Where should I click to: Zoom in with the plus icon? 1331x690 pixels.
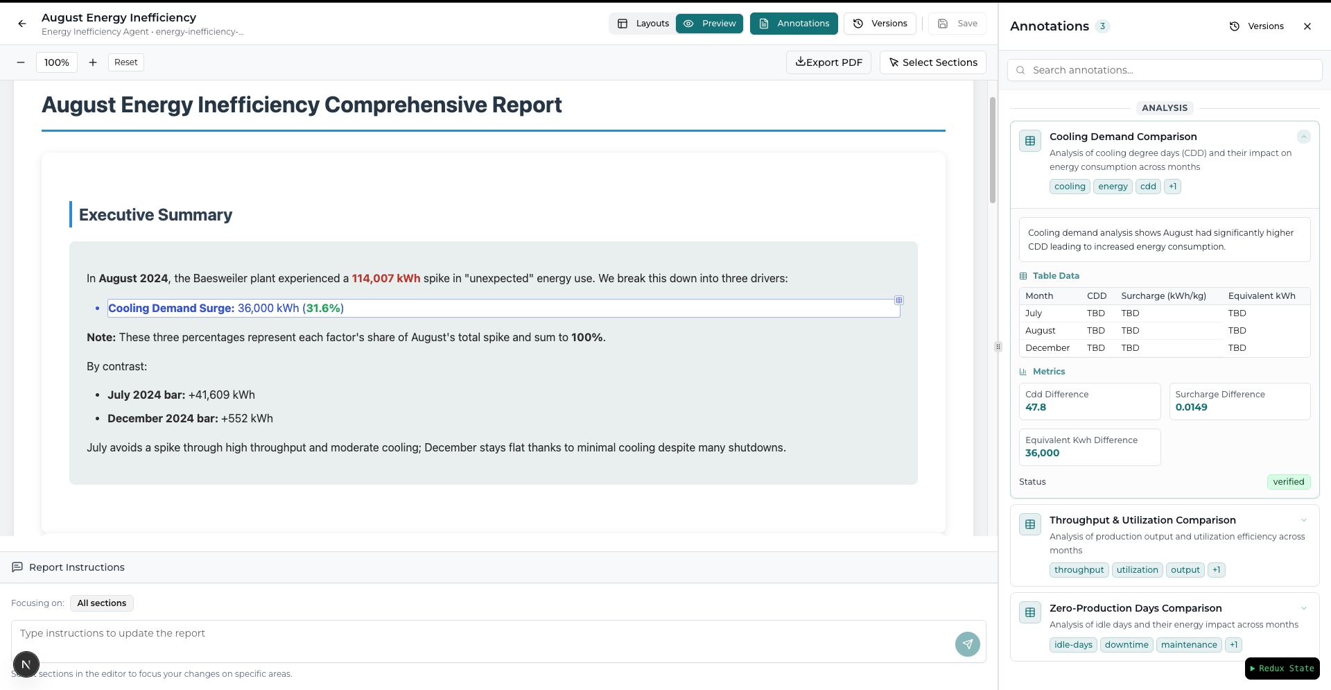[92, 62]
